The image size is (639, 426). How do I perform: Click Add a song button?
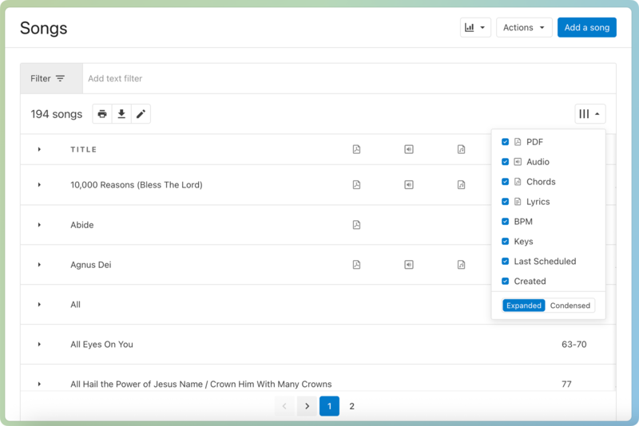(587, 28)
